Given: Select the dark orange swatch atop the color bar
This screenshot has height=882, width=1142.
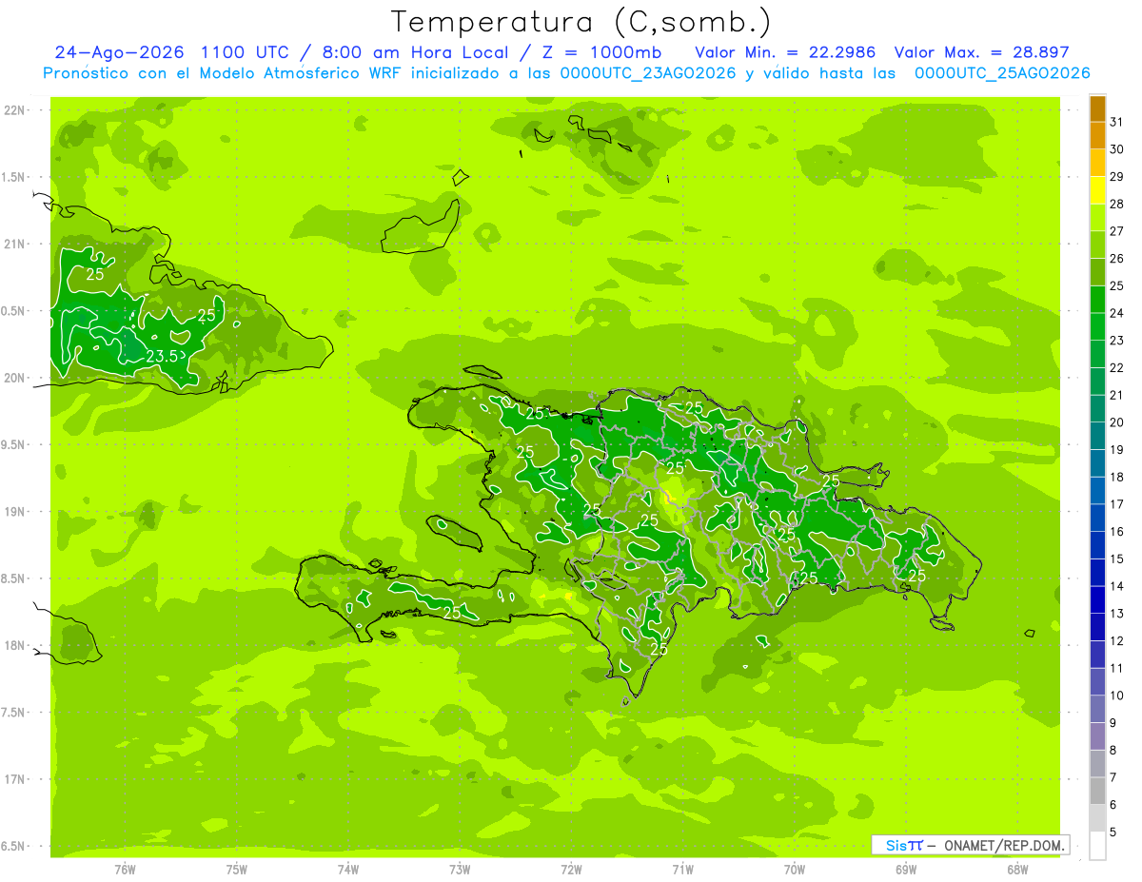Looking at the screenshot, I should [1097, 108].
